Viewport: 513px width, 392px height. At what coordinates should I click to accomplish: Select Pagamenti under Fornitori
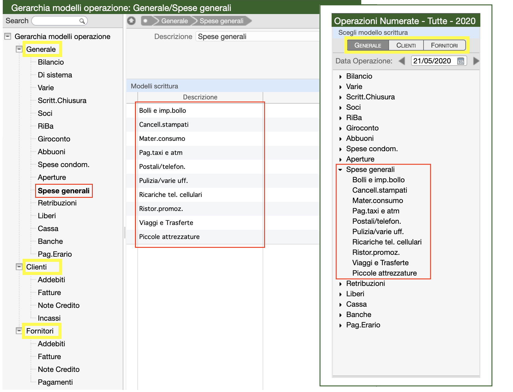pyautogui.click(x=55, y=382)
